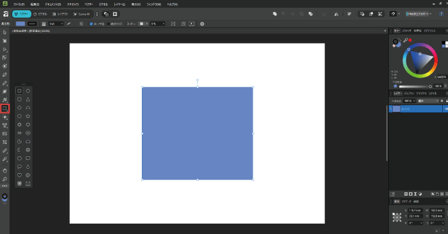Open shear S dropdown in Transform panel
This screenshot has height=234, width=448.
click(443, 223)
